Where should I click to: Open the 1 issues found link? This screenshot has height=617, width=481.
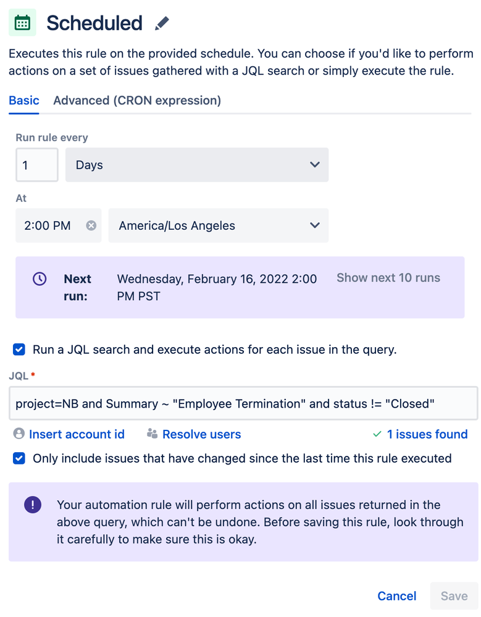click(427, 434)
